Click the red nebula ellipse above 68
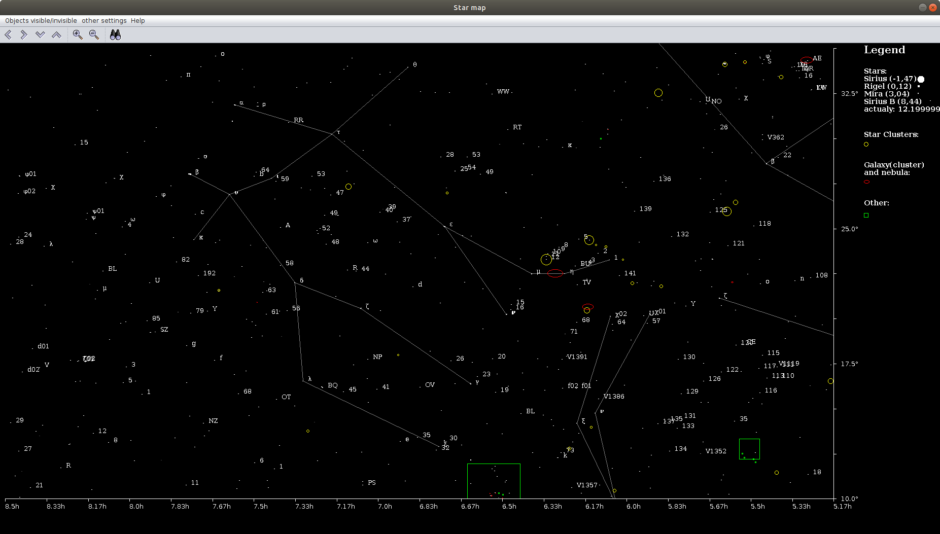Screen dimensions: 940x534 coord(588,307)
